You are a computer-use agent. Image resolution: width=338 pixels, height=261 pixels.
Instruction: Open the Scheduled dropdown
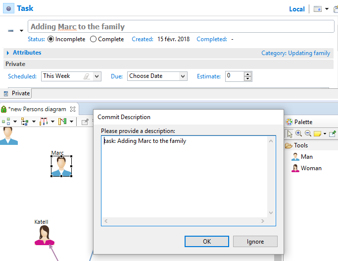click(97, 76)
